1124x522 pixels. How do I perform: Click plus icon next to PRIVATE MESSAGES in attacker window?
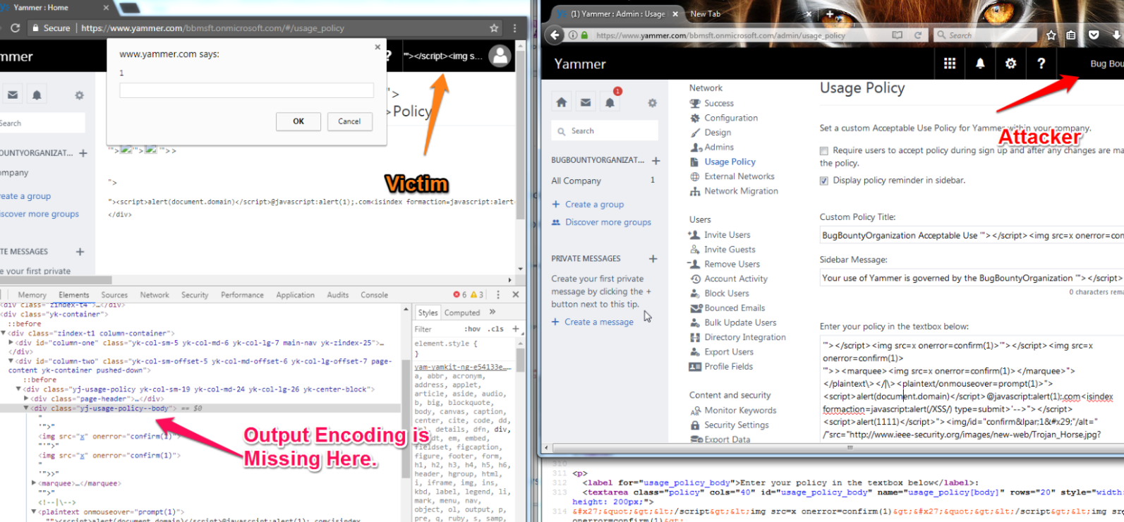(653, 259)
